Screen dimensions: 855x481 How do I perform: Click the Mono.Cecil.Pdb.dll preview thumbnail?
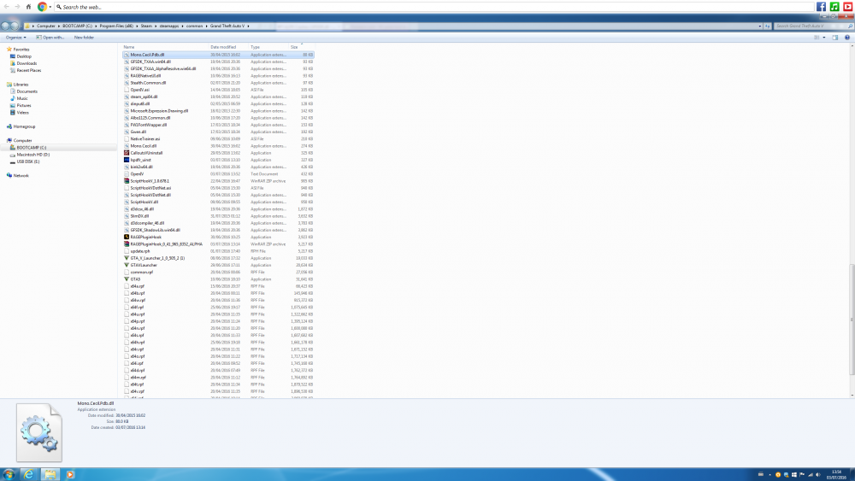click(39, 432)
